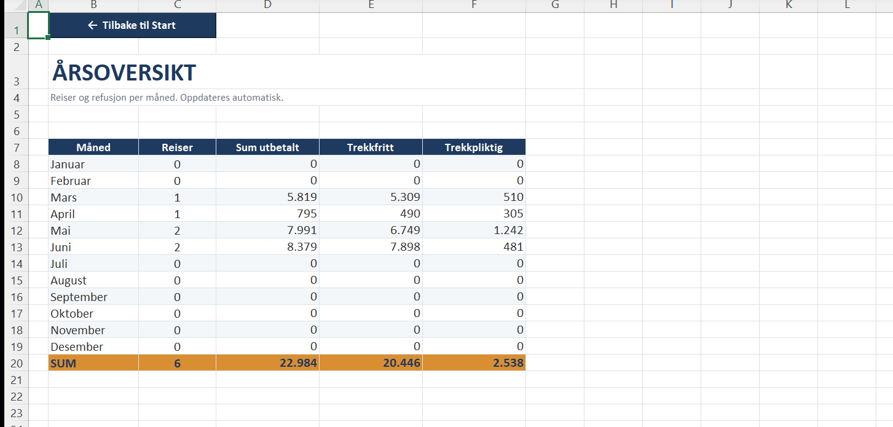Select the April cell
Screen dimensions: 893x427
[x=93, y=214]
